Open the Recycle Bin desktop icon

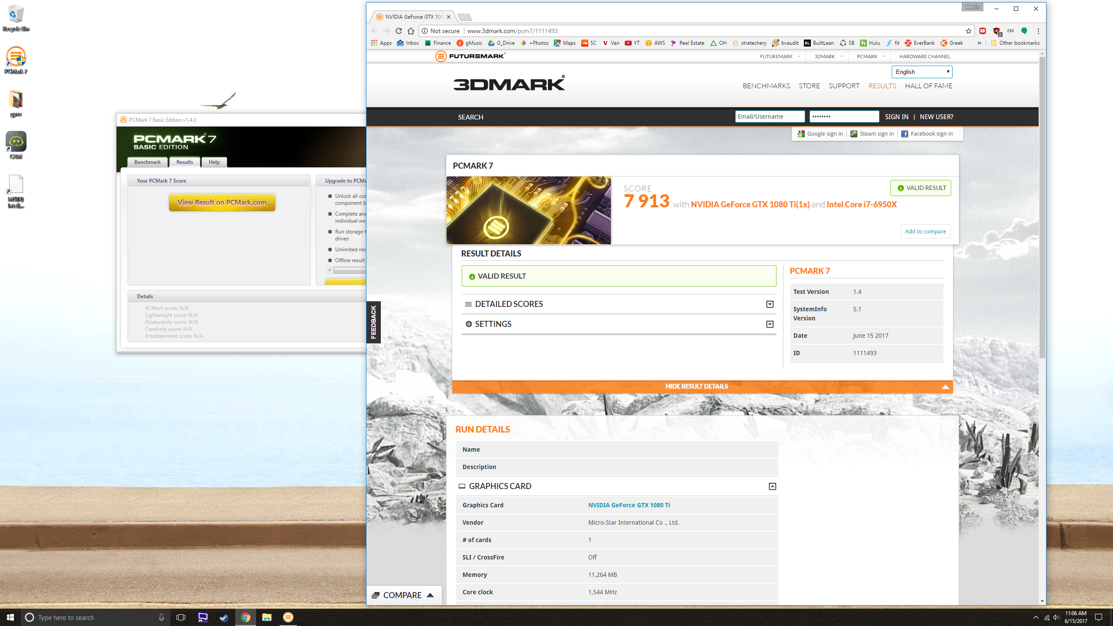point(16,18)
